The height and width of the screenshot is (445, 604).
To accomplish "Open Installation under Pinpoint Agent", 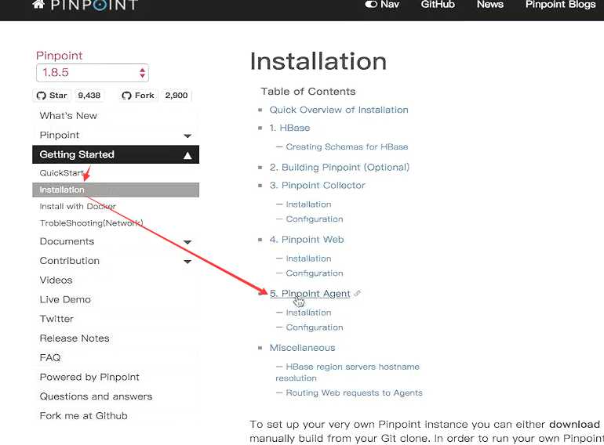I will pos(308,313).
